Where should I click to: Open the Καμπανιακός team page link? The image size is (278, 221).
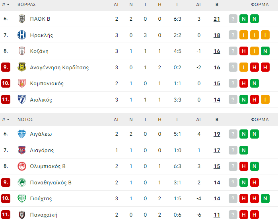click(47, 84)
